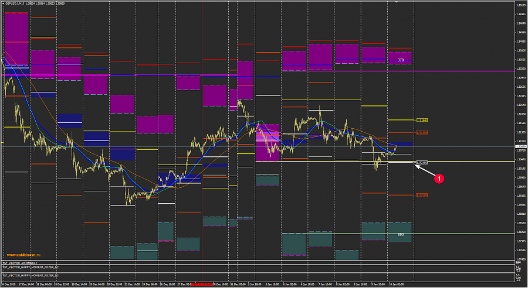The height and width of the screenshot is (288, 528).
Task: Click the 3 Jan 10:00 time axis label
Action: point(272,284)
